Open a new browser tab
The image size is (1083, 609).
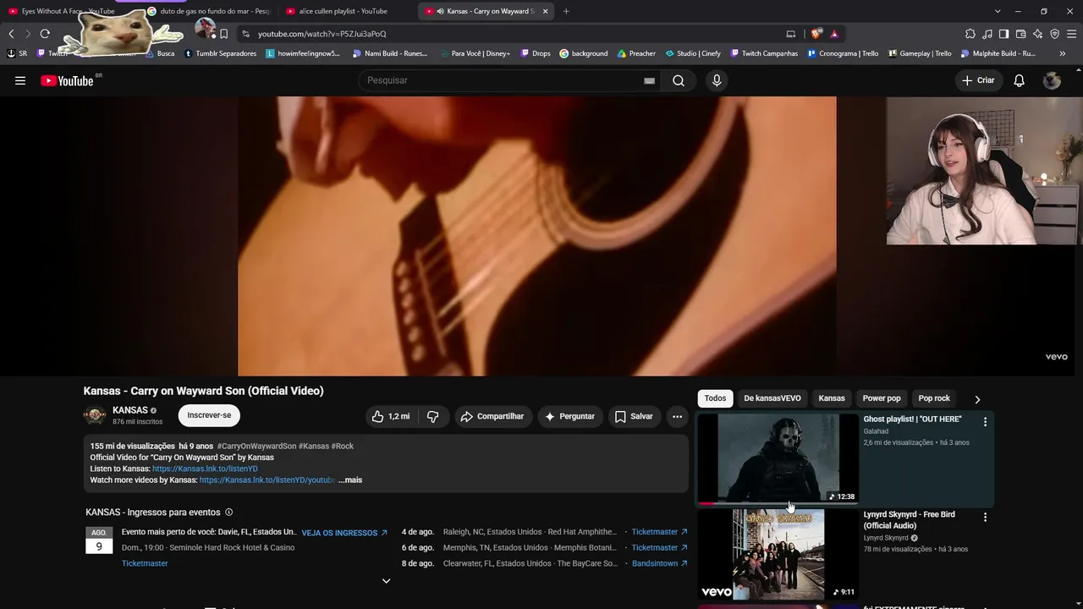tap(566, 11)
